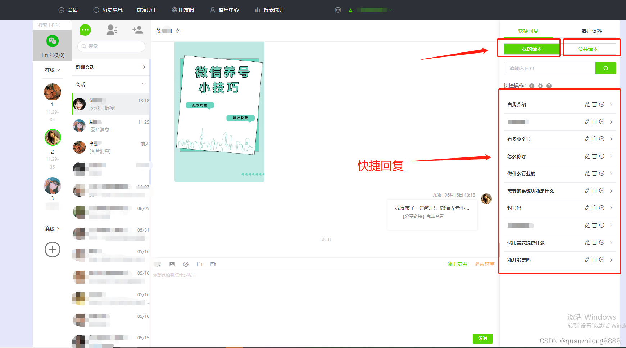Open the 历史消息 top menu
This screenshot has height=348, width=626.
pyautogui.click(x=108, y=10)
